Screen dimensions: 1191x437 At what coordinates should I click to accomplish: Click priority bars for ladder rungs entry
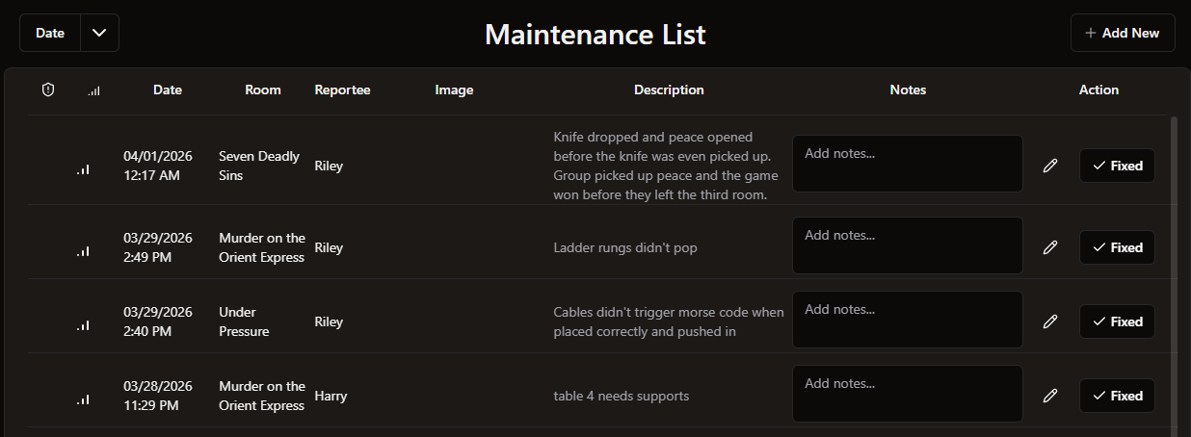click(x=84, y=250)
